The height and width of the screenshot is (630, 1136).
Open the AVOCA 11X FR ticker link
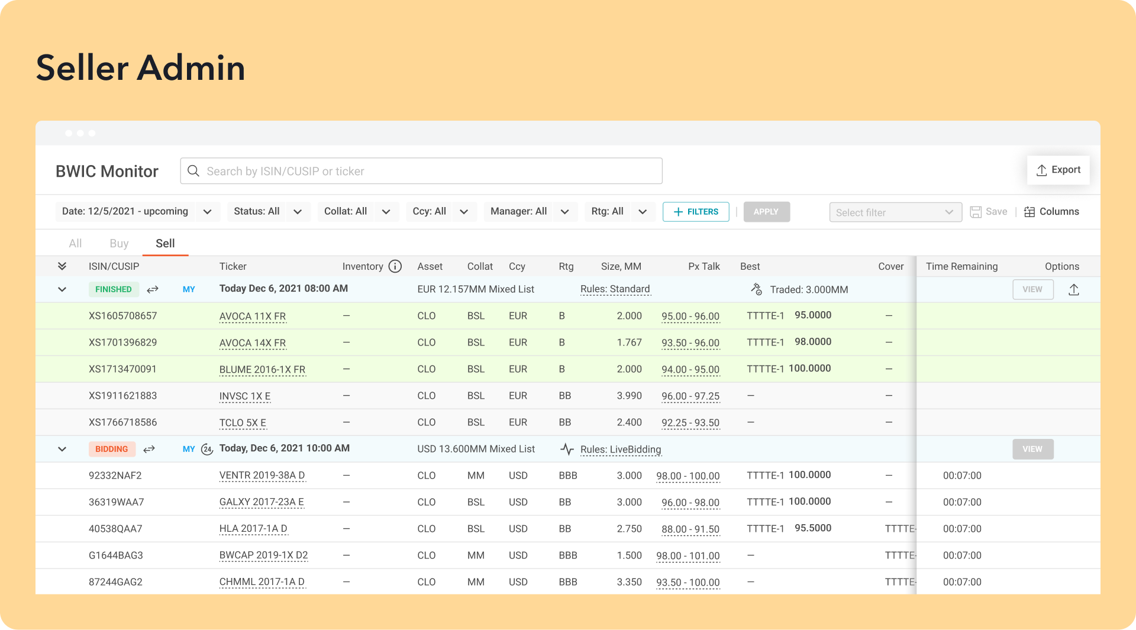point(252,316)
